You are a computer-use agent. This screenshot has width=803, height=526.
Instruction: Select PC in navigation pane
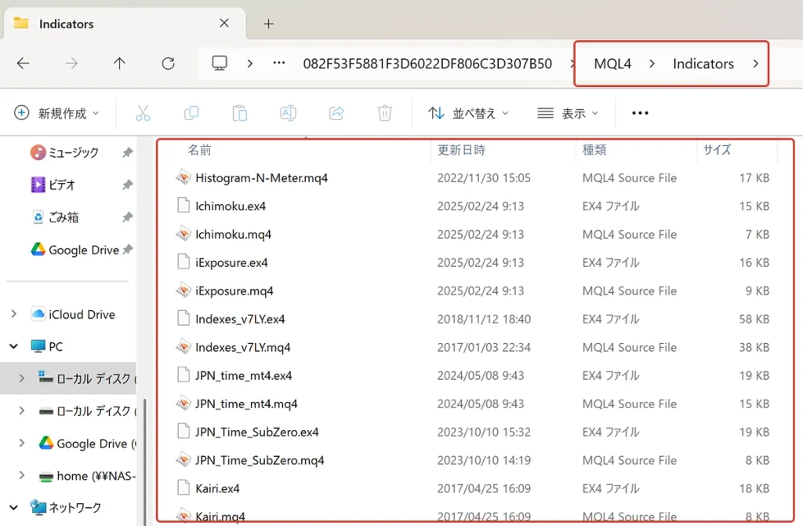46,346
